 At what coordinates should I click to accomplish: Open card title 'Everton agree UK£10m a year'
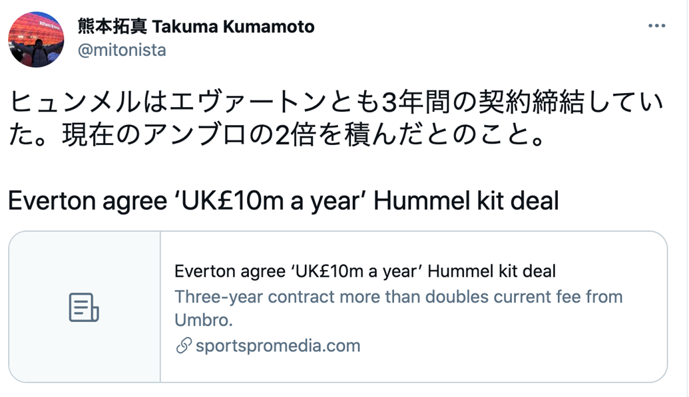pyautogui.click(x=365, y=271)
